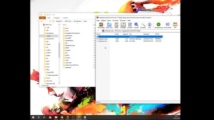Open Chrome from the taskbar
This screenshot has height=120, width=214.
pyautogui.click(x=62, y=117)
